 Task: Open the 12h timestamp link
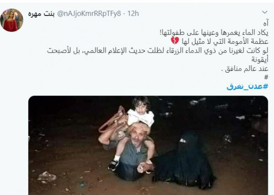pyautogui.click(x=133, y=14)
